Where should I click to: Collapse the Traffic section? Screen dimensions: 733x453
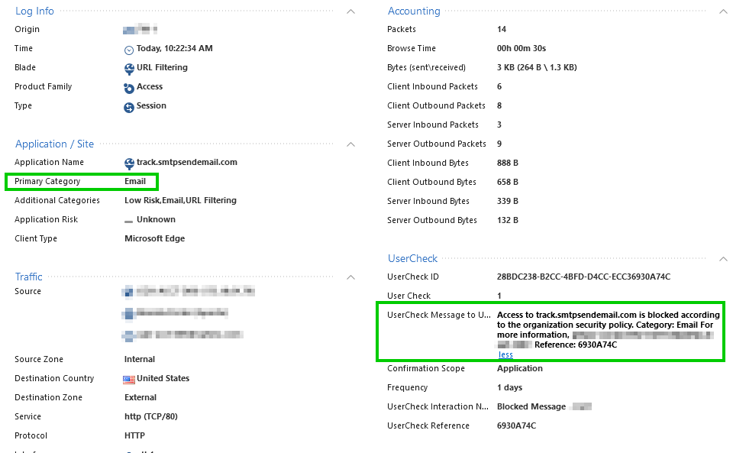pyautogui.click(x=350, y=277)
